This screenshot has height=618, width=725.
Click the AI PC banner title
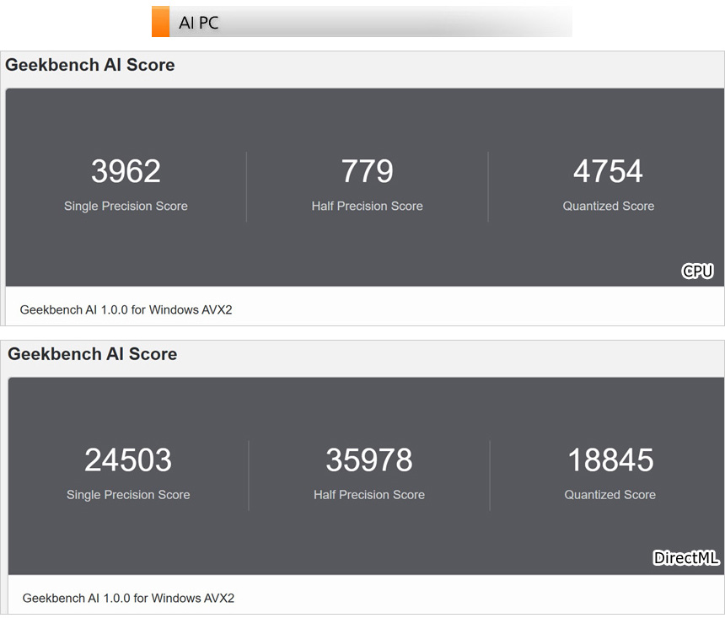[199, 23]
